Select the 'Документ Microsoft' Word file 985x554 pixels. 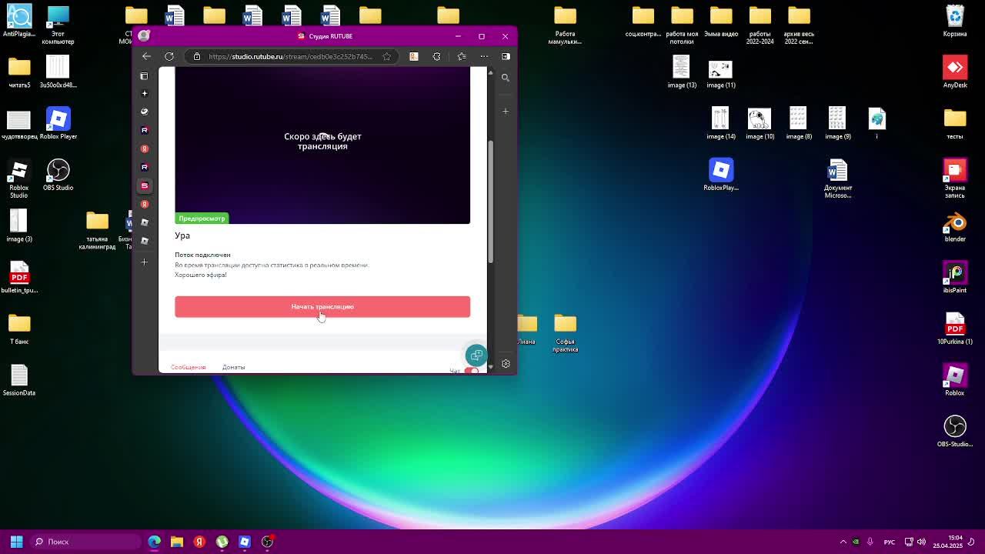(838, 179)
